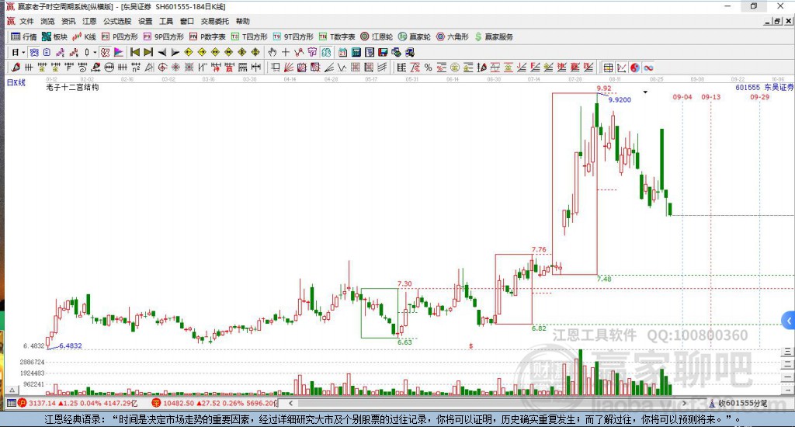Open the 9P四方形 tool
Viewport: 795px width, 427px height.
pyautogui.click(x=164, y=36)
